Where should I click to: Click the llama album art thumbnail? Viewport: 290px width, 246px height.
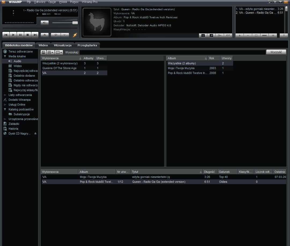click(97, 22)
